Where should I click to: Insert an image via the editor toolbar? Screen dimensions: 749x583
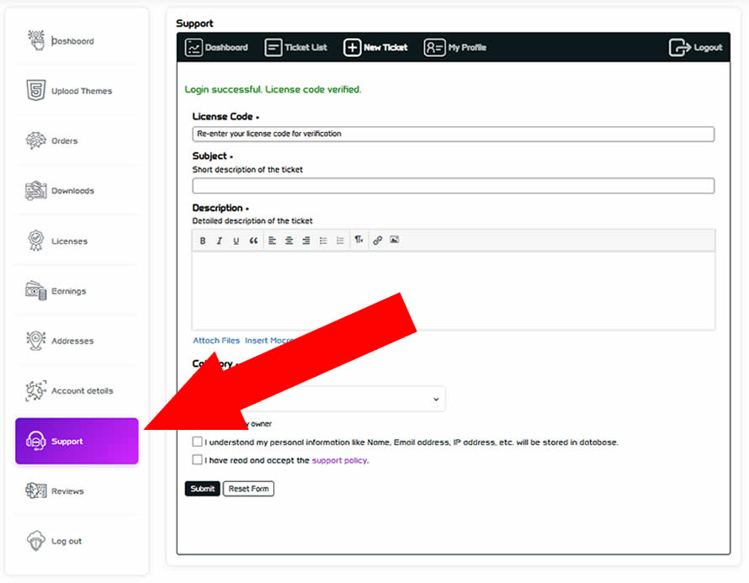coord(394,241)
